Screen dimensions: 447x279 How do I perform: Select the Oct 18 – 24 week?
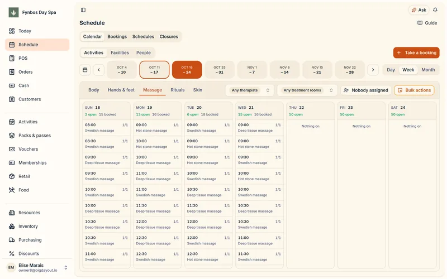(187, 70)
